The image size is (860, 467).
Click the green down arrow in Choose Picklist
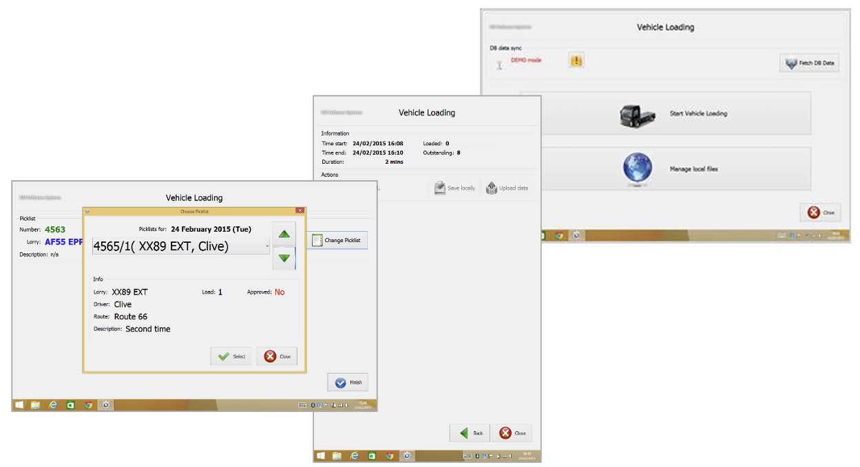(x=284, y=259)
